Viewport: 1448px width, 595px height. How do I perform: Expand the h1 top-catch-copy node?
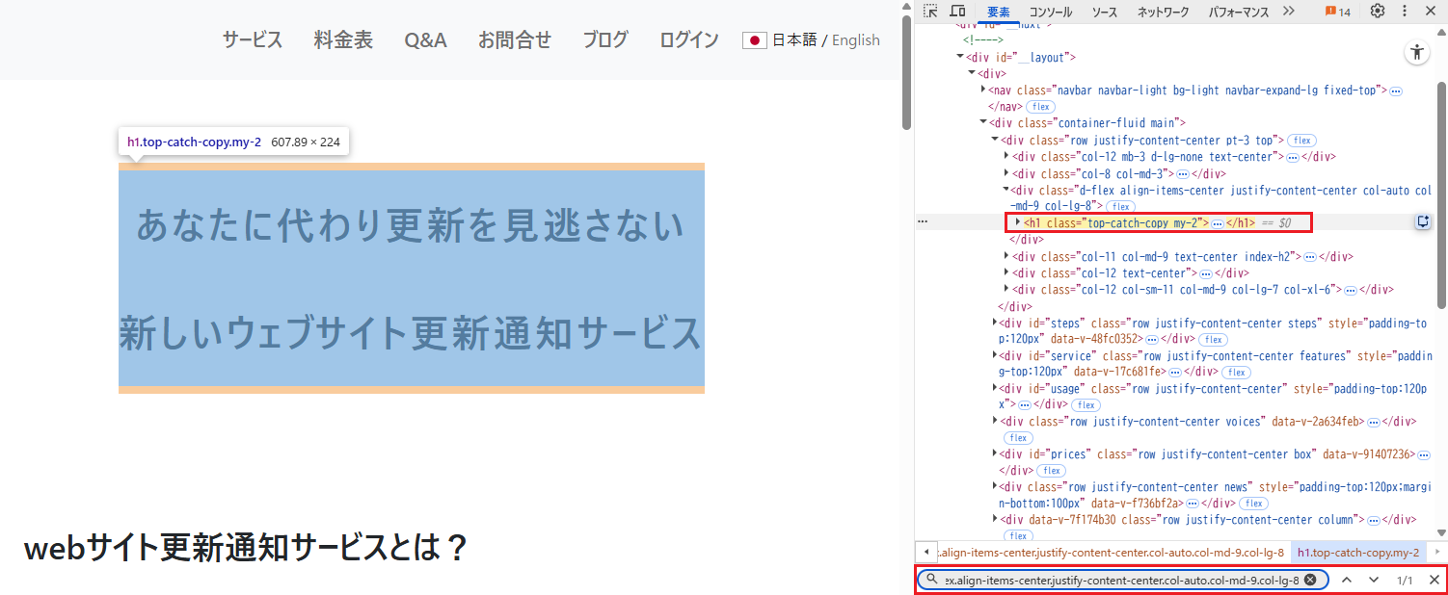tap(1018, 222)
